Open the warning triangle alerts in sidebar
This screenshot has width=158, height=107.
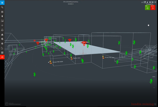pos(2,34)
